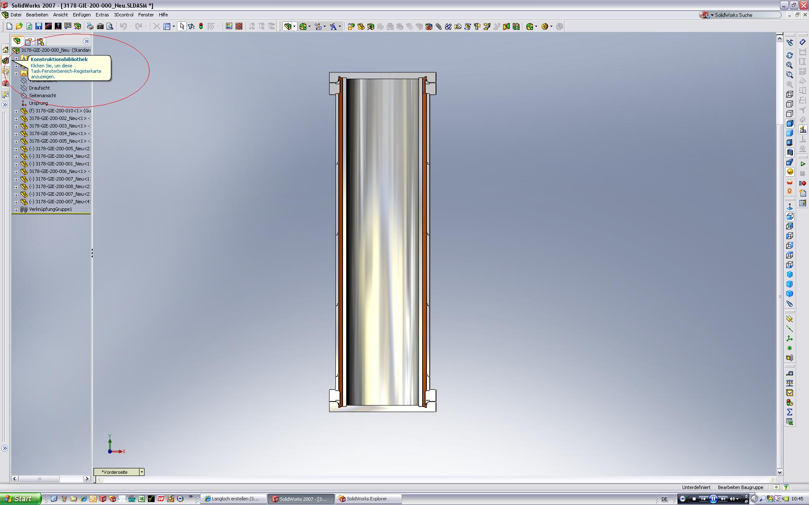
Task: Open SolidWorks Explorer from the taskbar
Action: click(367, 499)
